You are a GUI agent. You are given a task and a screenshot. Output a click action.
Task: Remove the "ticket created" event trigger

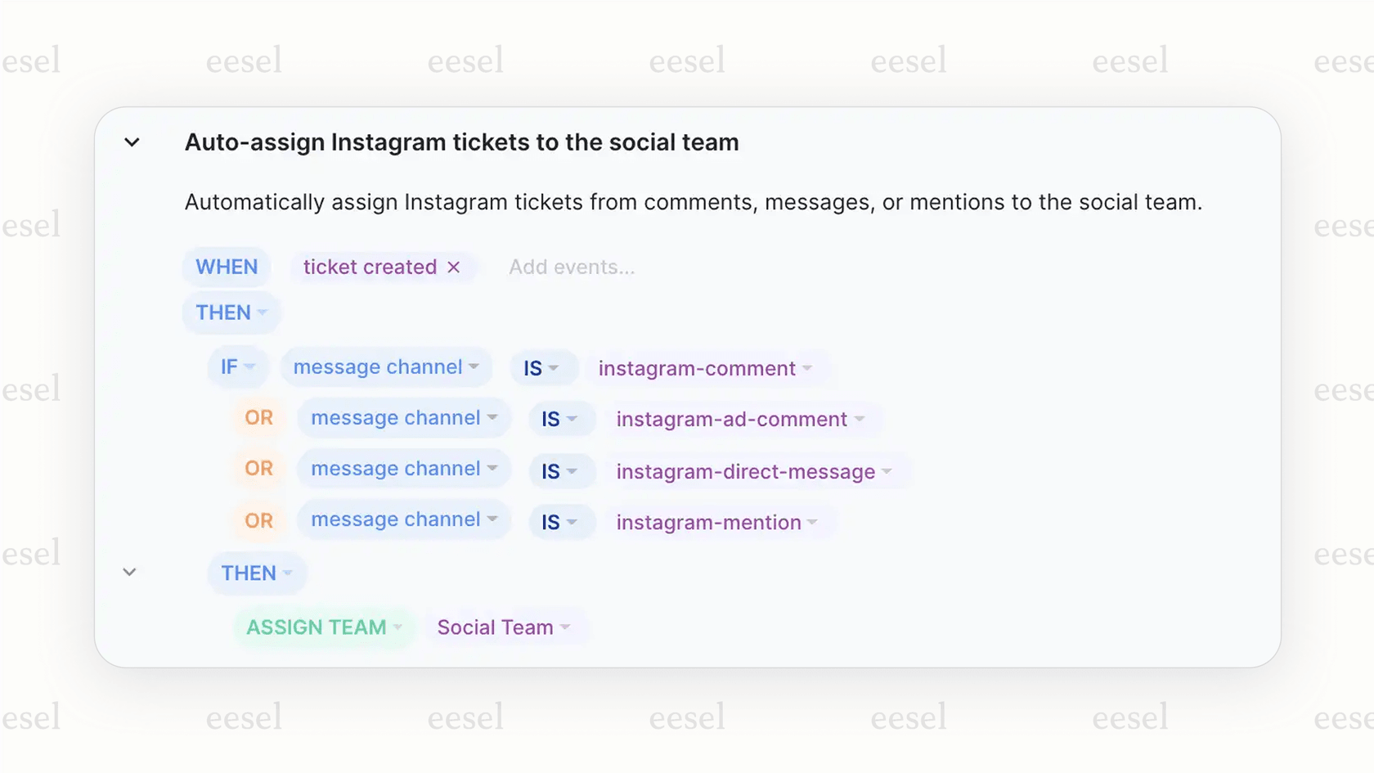[455, 267]
